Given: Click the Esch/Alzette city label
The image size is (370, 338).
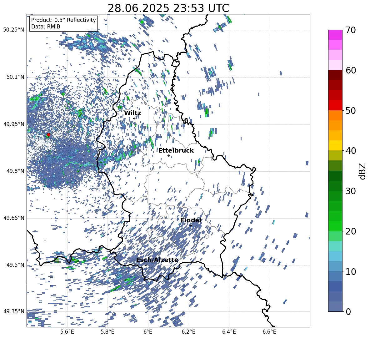Looking at the screenshot, I should click(x=157, y=260).
